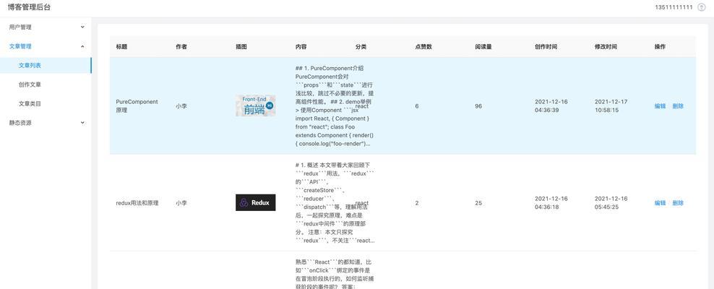Image resolution: width=714 pixels, height=289 pixels.
Task: Expand the 静态资源 menu chevron
Action: pos(82,122)
